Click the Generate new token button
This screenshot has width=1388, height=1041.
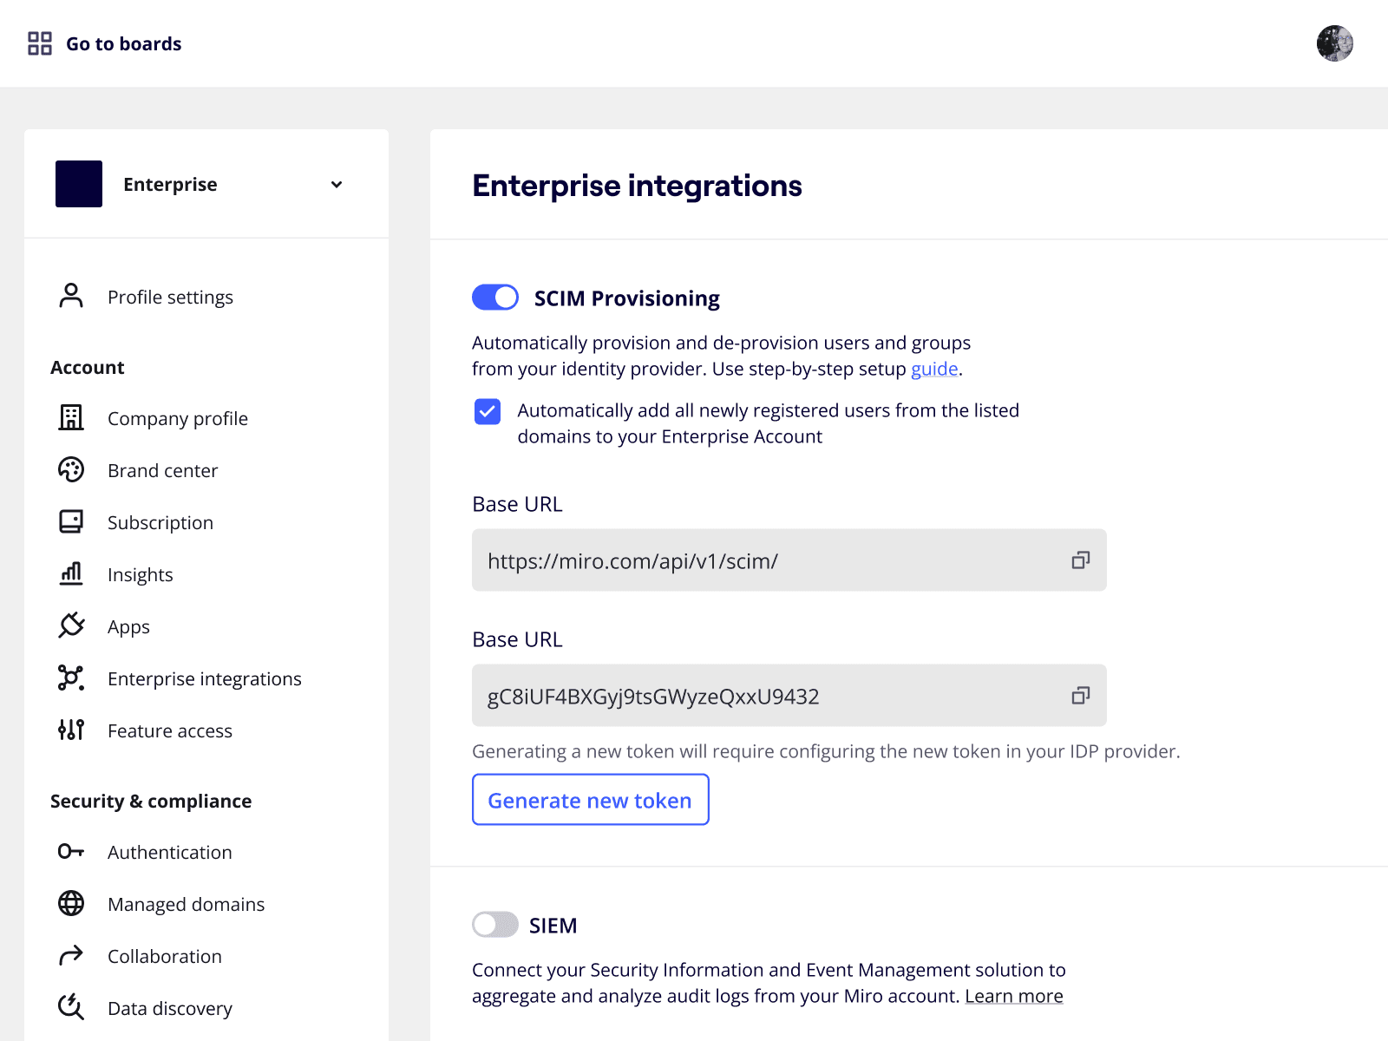tap(590, 800)
